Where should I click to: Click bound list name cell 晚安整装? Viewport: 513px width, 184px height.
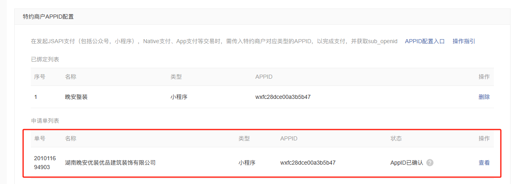coord(76,97)
